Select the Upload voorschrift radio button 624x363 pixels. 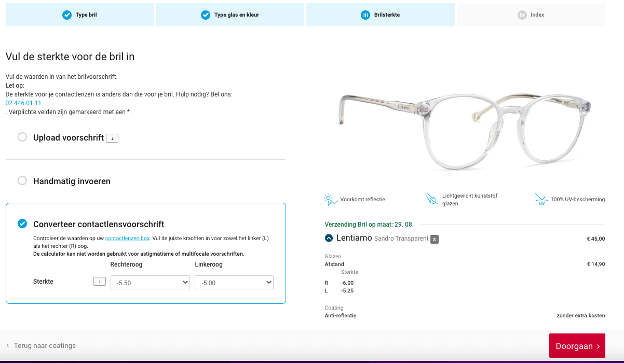click(x=22, y=137)
